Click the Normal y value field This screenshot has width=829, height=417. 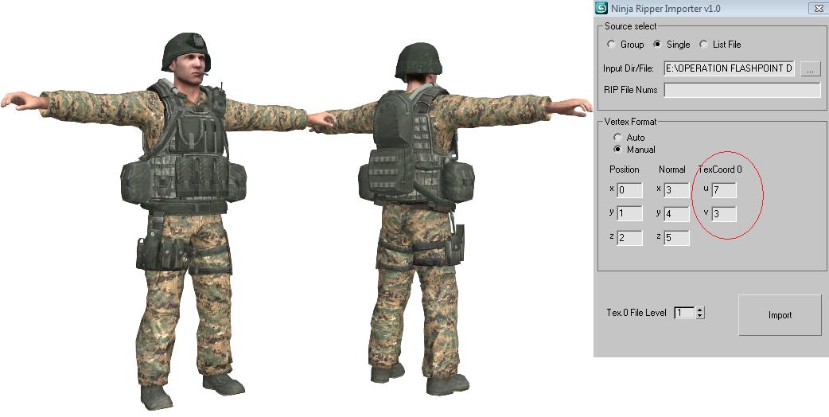click(677, 213)
